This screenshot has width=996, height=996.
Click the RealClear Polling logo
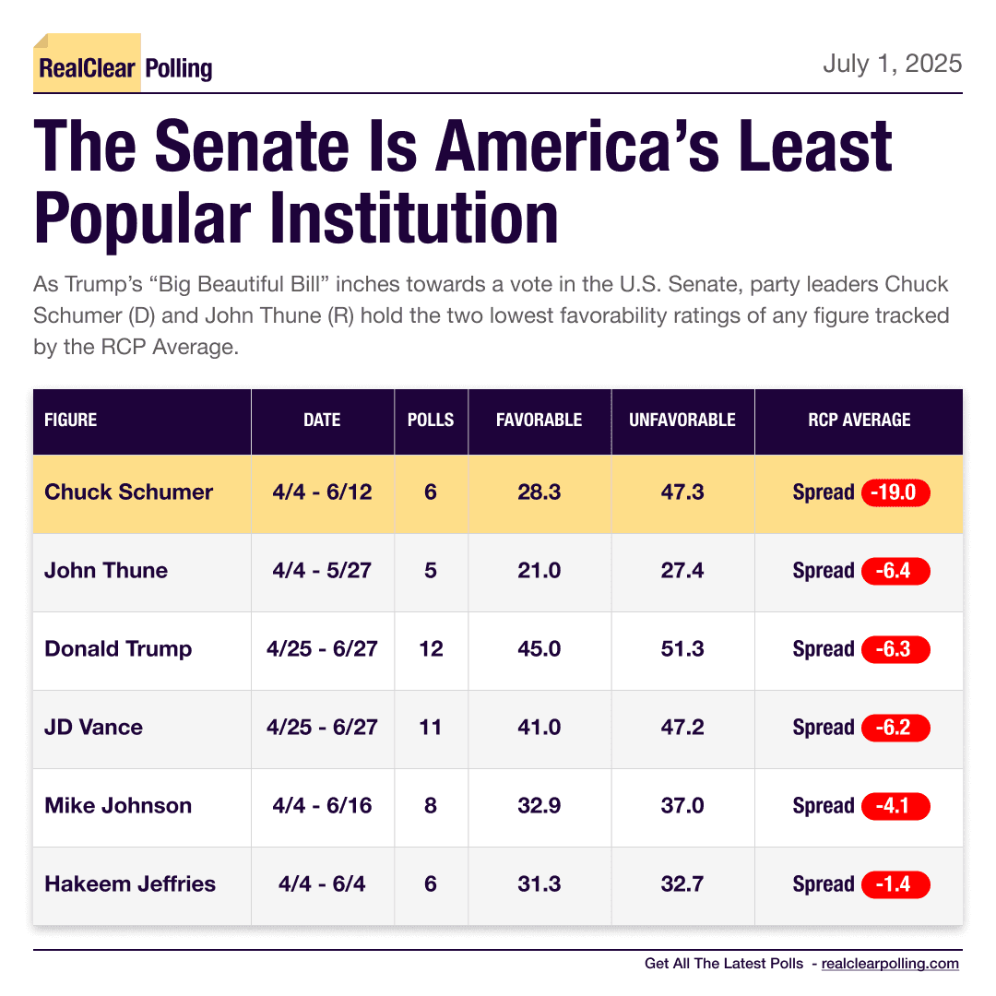tap(124, 67)
